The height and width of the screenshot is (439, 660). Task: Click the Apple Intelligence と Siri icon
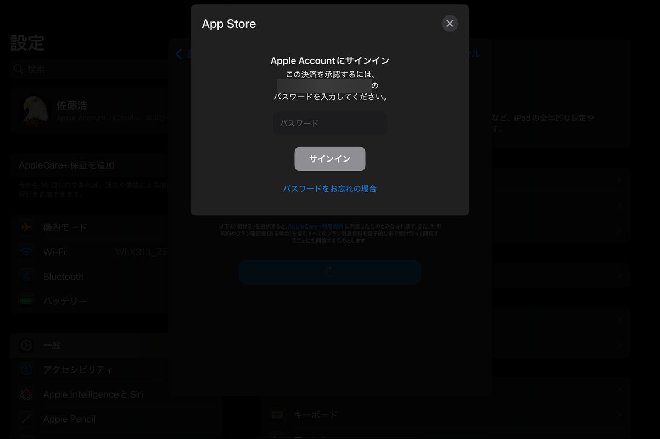(x=26, y=394)
